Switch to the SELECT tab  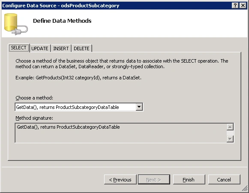19,48
